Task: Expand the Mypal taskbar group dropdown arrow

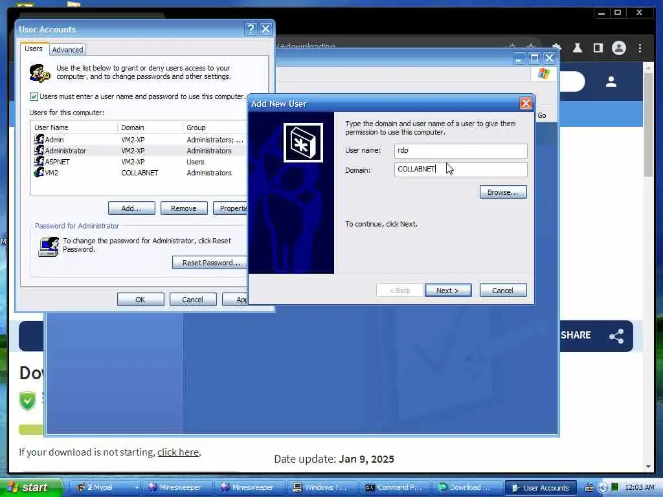Action: point(137,488)
